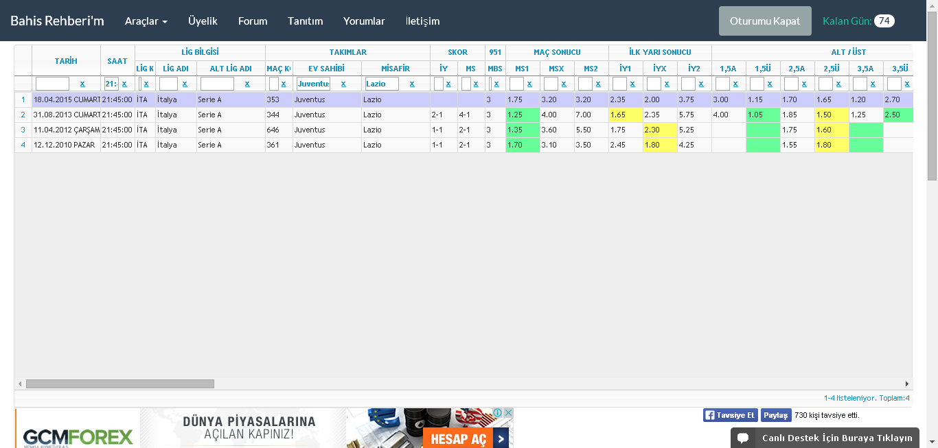This screenshot has height=448, width=938.
Task: Click the Facebook Paylaş button
Action: tap(776, 415)
